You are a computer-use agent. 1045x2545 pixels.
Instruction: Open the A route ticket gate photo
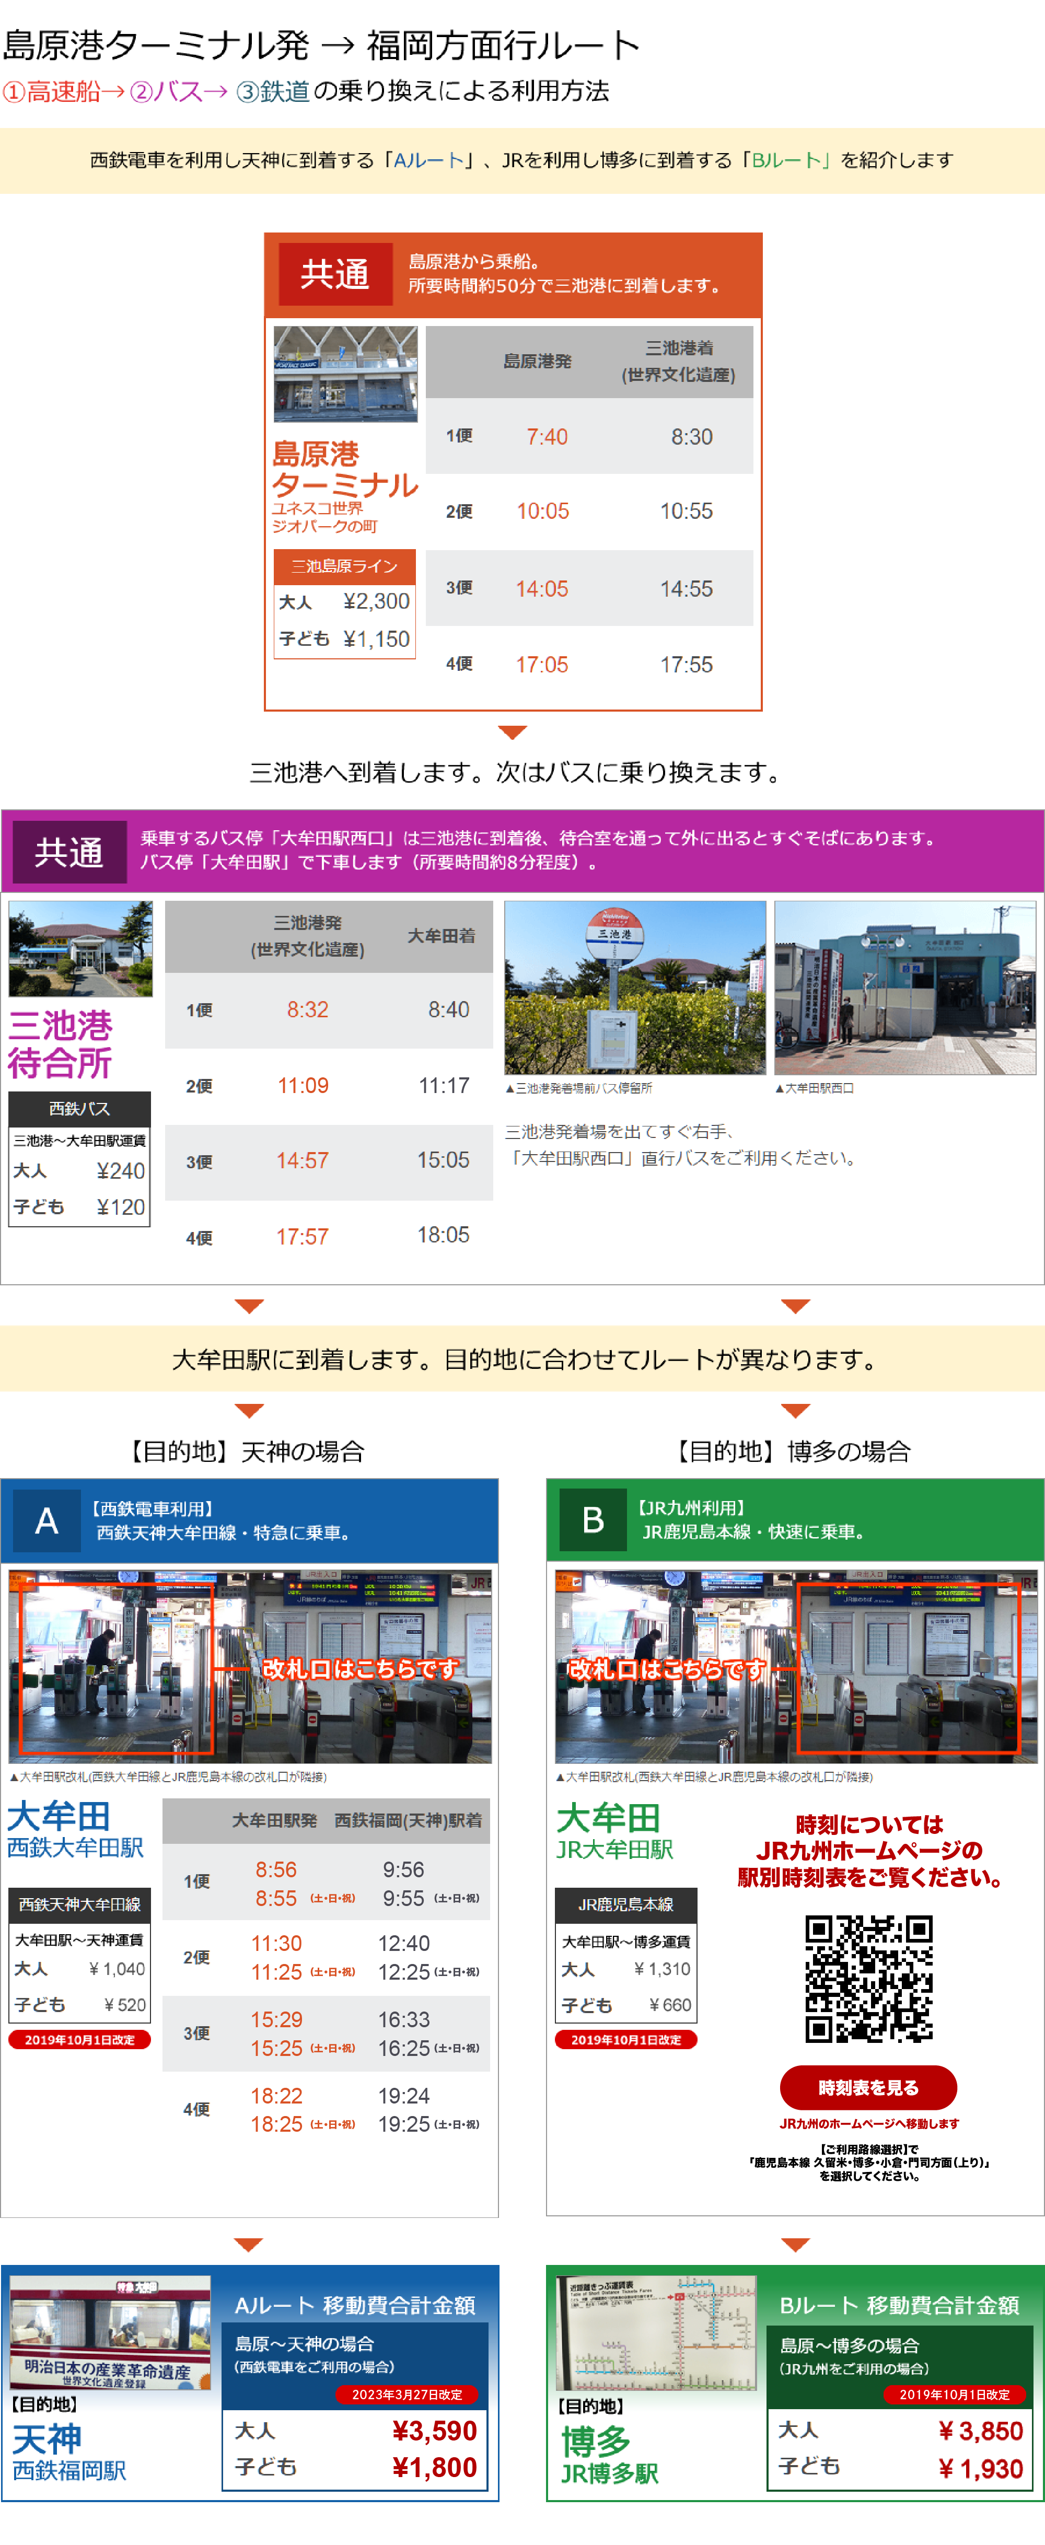[250, 1666]
